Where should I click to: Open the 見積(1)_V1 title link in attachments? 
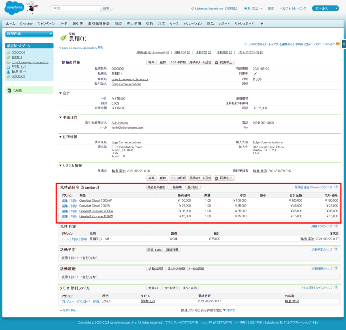pyautogui.click(x=148, y=301)
